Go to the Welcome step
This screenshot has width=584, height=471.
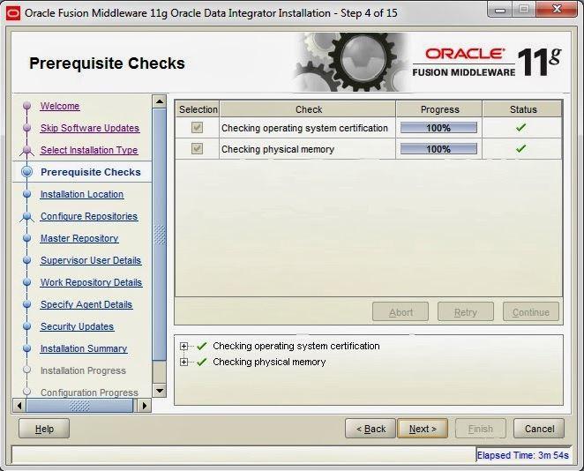point(60,106)
